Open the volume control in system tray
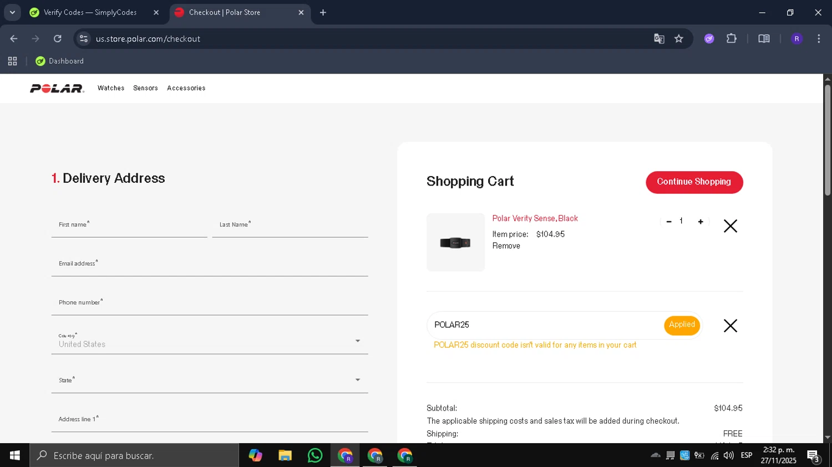Screen dimensions: 832x467 point(729,455)
